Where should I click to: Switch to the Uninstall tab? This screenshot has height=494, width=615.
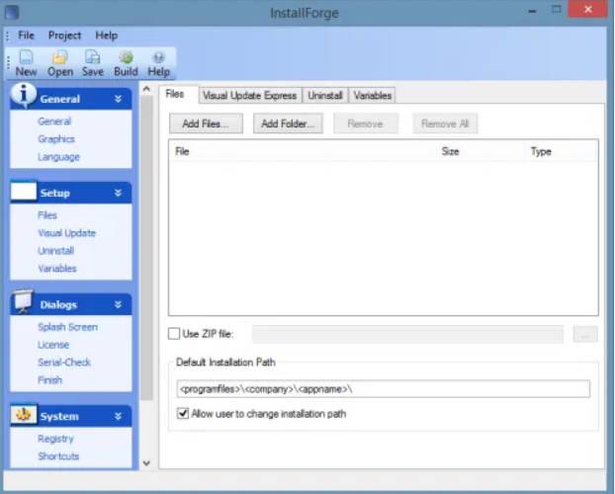click(x=325, y=96)
